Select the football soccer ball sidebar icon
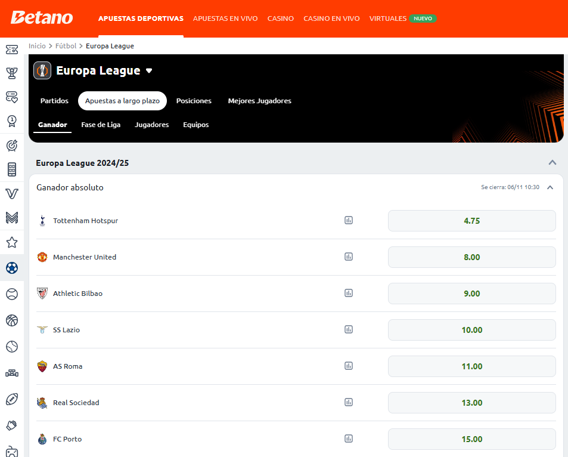 pos(12,268)
